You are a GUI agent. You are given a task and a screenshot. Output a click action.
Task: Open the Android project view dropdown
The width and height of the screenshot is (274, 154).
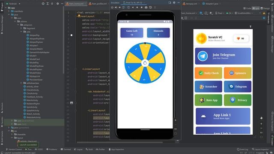(13, 4)
